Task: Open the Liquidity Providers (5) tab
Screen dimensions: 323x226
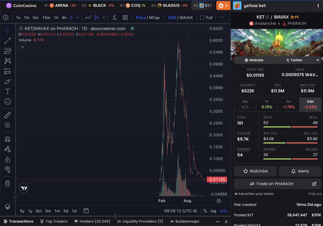Action: (140, 221)
